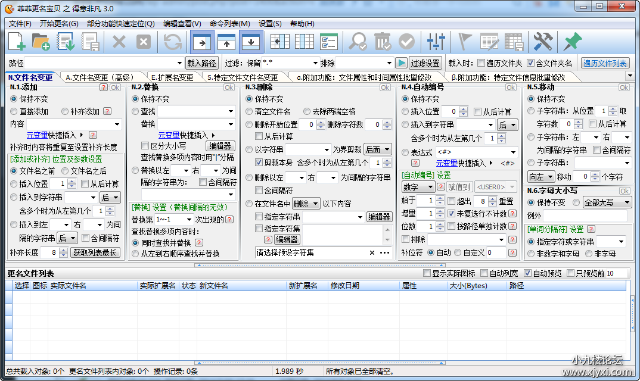This screenshot has height=381, width=640.
Task: Switch to the E.扩展名变更 tab
Action: tap(172, 77)
